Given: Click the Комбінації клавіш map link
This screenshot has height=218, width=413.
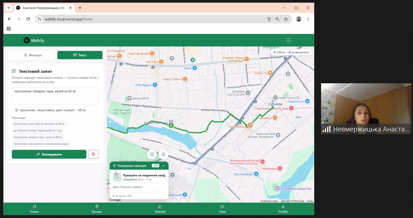Looking at the screenshot, I should point(270,201).
